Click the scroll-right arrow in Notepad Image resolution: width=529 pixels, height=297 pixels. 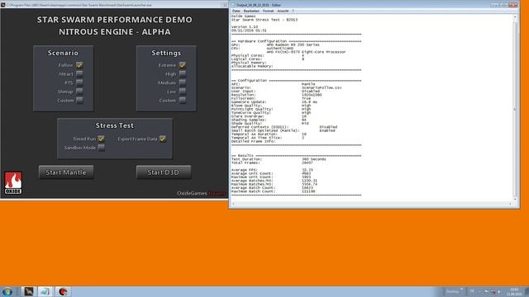[x=510, y=204]
